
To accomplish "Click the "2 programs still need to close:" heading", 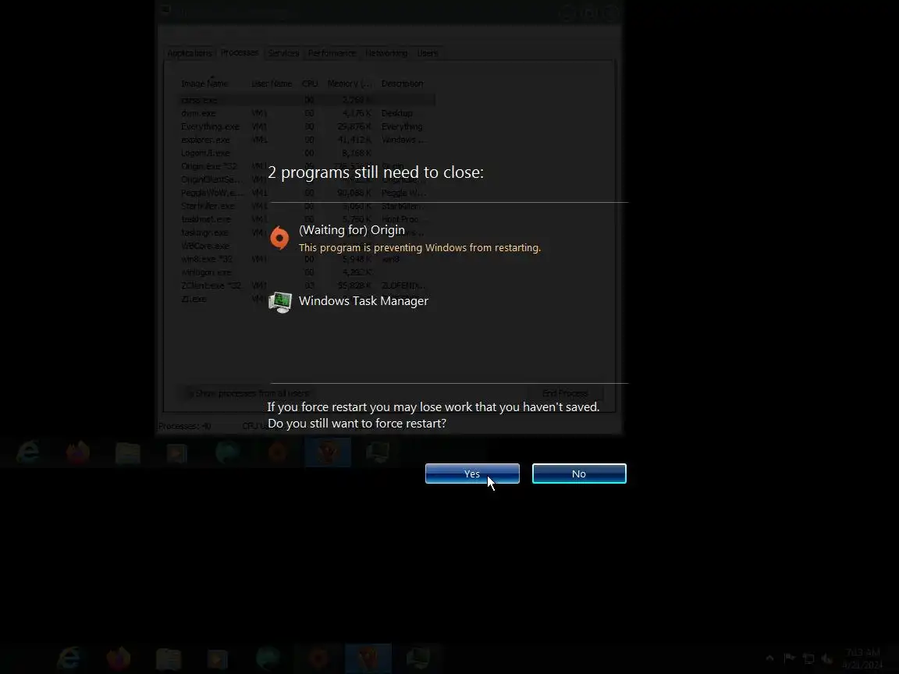I will click(375, 172).
